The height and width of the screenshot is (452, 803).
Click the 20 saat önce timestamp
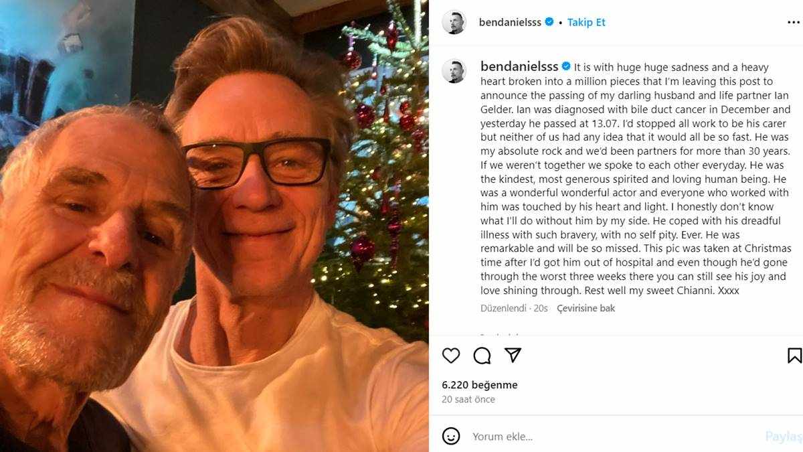[x=468, y=399]
